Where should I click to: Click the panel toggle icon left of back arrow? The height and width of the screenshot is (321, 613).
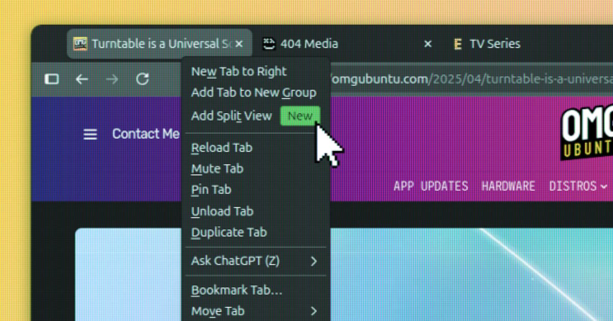point(52,79)
